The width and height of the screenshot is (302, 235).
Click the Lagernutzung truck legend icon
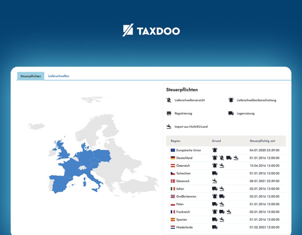231,113
